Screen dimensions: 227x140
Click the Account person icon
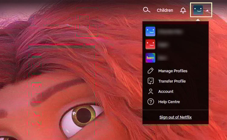tap(150, 91)
